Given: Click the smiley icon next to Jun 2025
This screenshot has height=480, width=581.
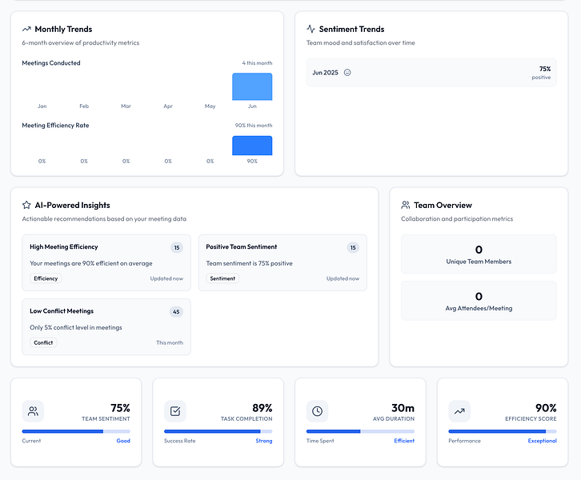Looking at the screenshot, I should point(347,73).
